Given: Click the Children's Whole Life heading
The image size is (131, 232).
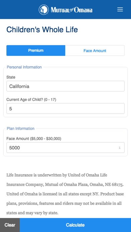Looking at the screenshot, I should 42,30.
